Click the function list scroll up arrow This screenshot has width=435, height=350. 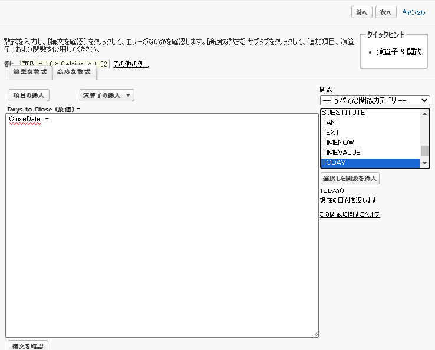pyautogui.click(x=424, y=114)
